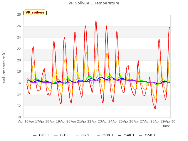The height and width of the screenshot is (141, 188).
Task: Click the VR_soilvue annotation box
Action: coord(35,12)
